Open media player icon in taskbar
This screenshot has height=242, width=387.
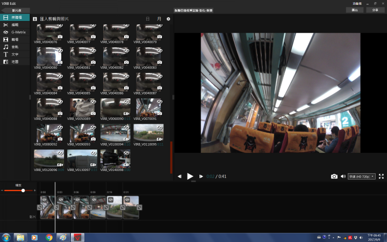tap(34, 238)
